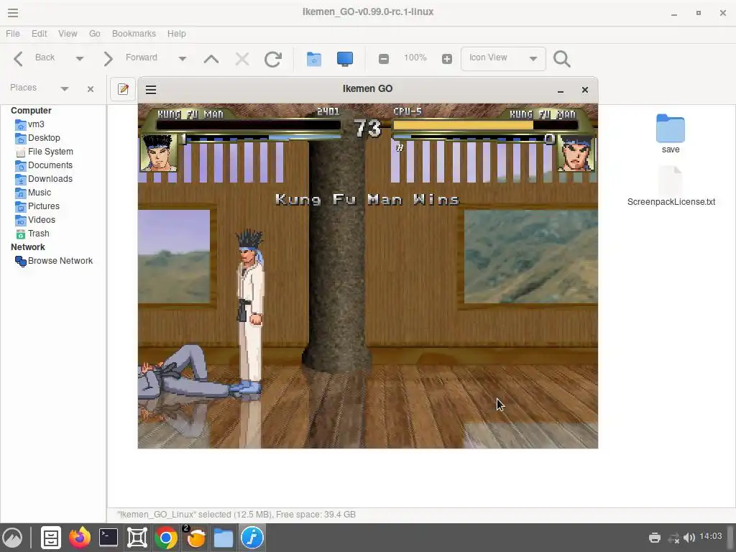Open the File menu
The width and height of the screenshot is (736, 552).
(x=13, y=34)
